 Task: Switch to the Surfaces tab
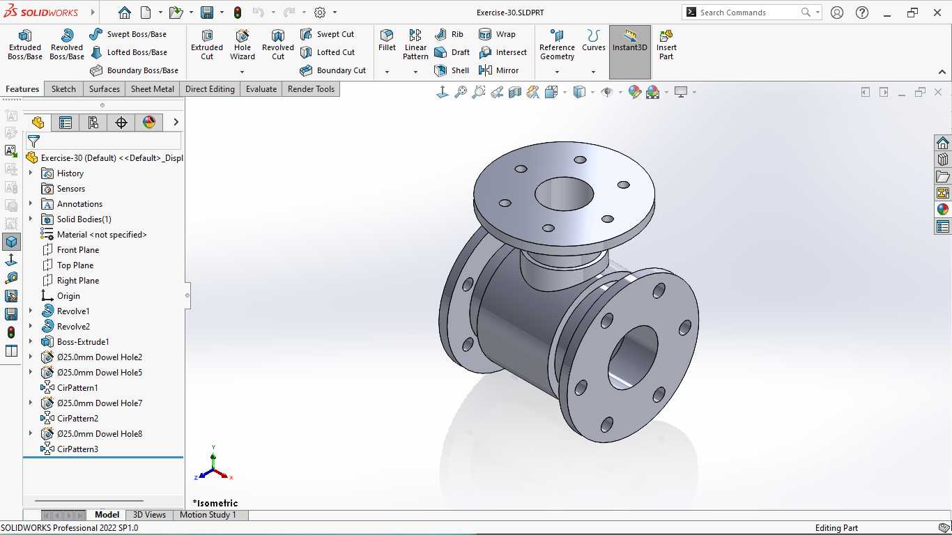tap(105, 89)
